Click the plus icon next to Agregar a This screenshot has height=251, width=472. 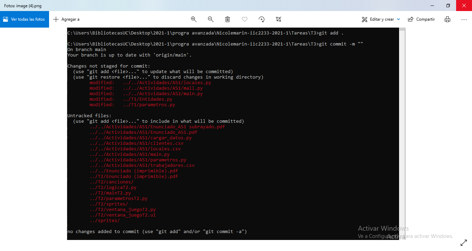pyautogui.click(x=56, y=19)
